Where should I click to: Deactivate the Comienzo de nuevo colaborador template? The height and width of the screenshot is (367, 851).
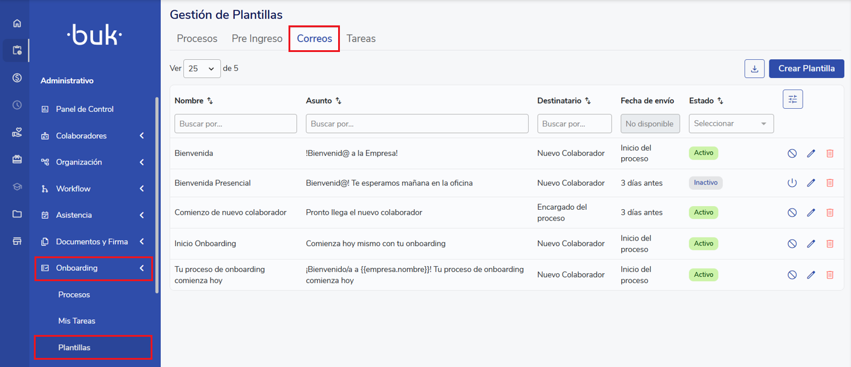(x=792, y=212)
